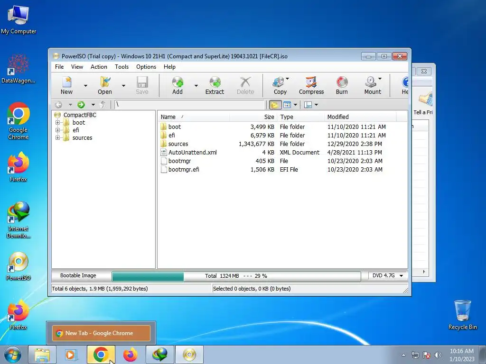Select AutoUnattend.xml in file list
The height and width of the screenshot is (364, 486).
point(192,153)
